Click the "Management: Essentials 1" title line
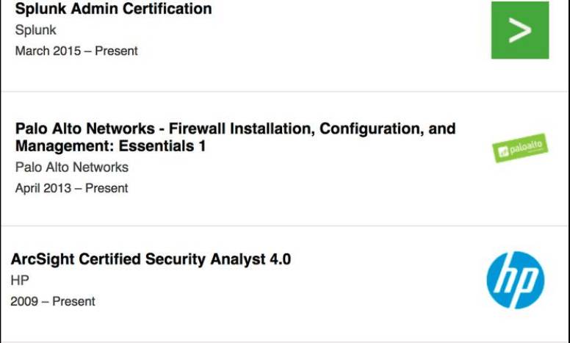Screen dimensions: 570x343 point(110,146)
